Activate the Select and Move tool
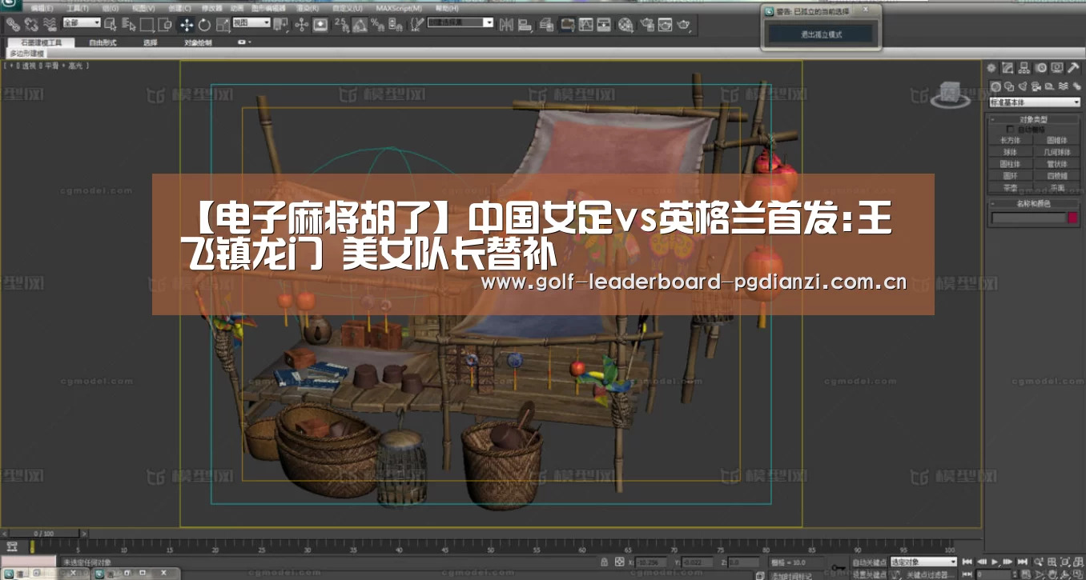Image resolution: width=1086 pixels, height=580 pixels. [187, 25]
